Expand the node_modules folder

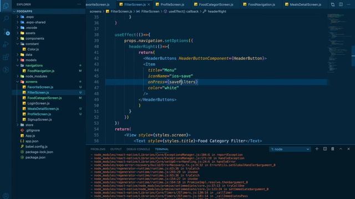[x=48, y=76]
